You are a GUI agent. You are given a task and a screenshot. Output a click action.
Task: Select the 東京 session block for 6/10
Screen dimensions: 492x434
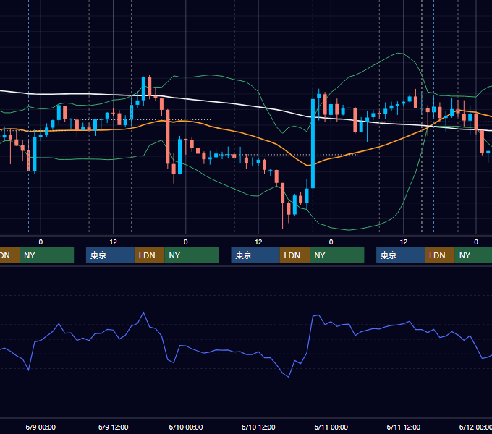point(255,255)
